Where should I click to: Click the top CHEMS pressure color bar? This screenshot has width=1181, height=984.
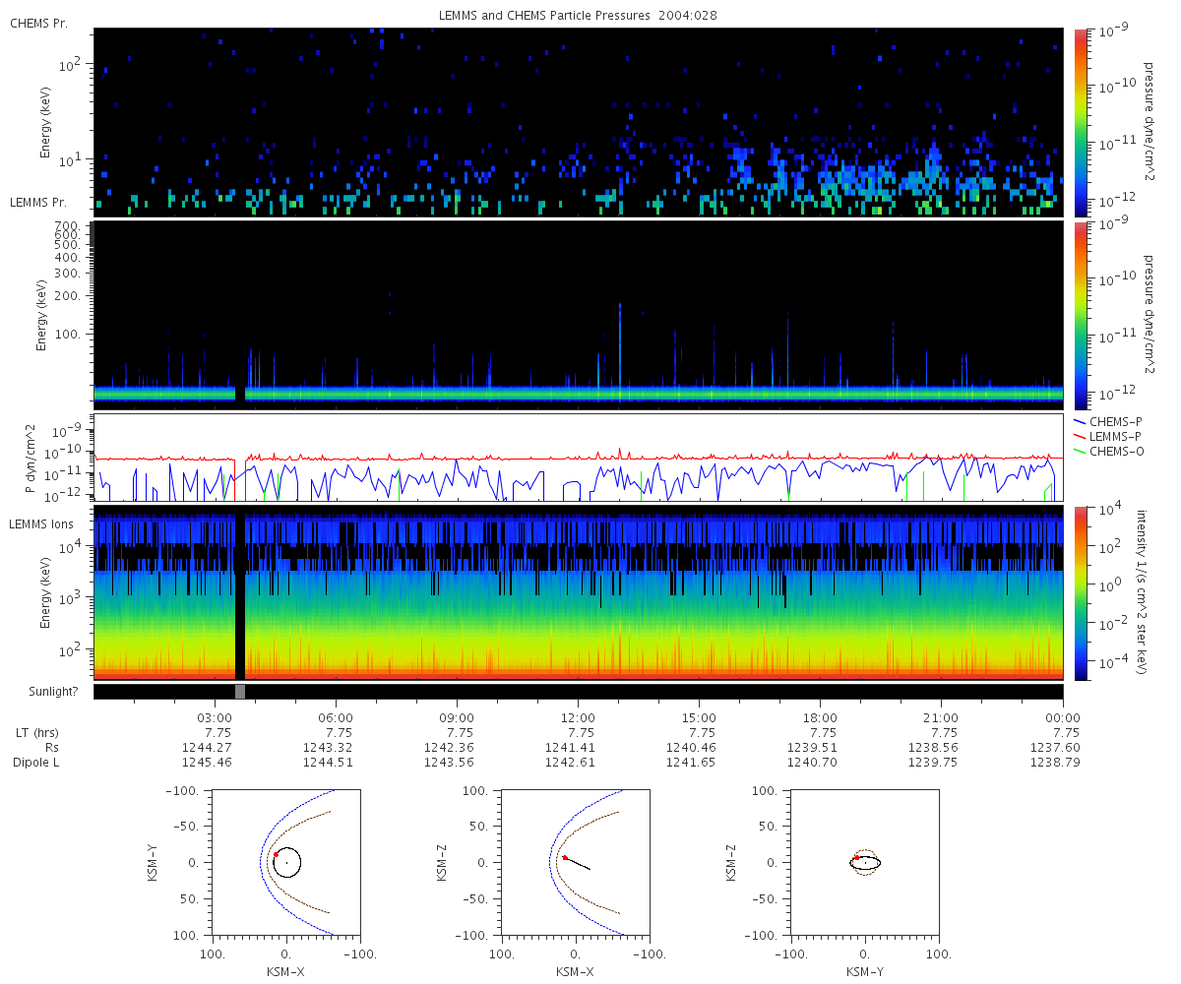[1080, 122]
